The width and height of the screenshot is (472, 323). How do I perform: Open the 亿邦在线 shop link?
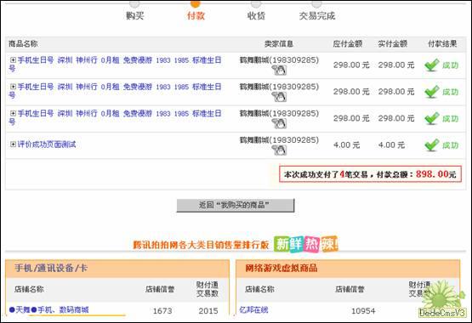pos(253,309)
